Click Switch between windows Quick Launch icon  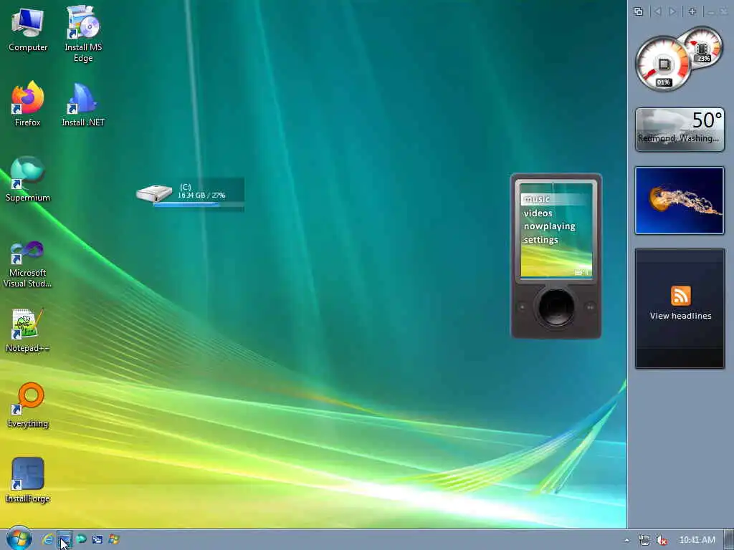[x=97, y=539]
